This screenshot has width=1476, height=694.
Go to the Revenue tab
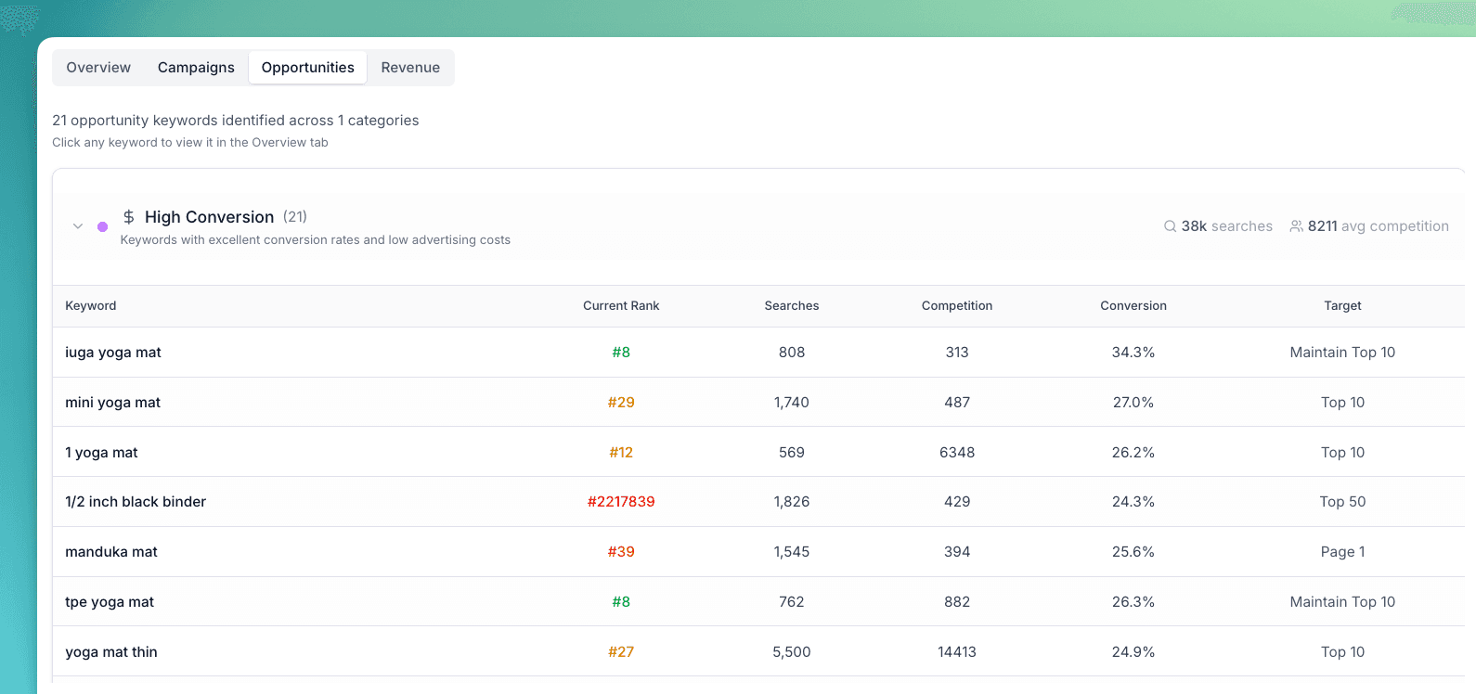click(x=410, y=68)
